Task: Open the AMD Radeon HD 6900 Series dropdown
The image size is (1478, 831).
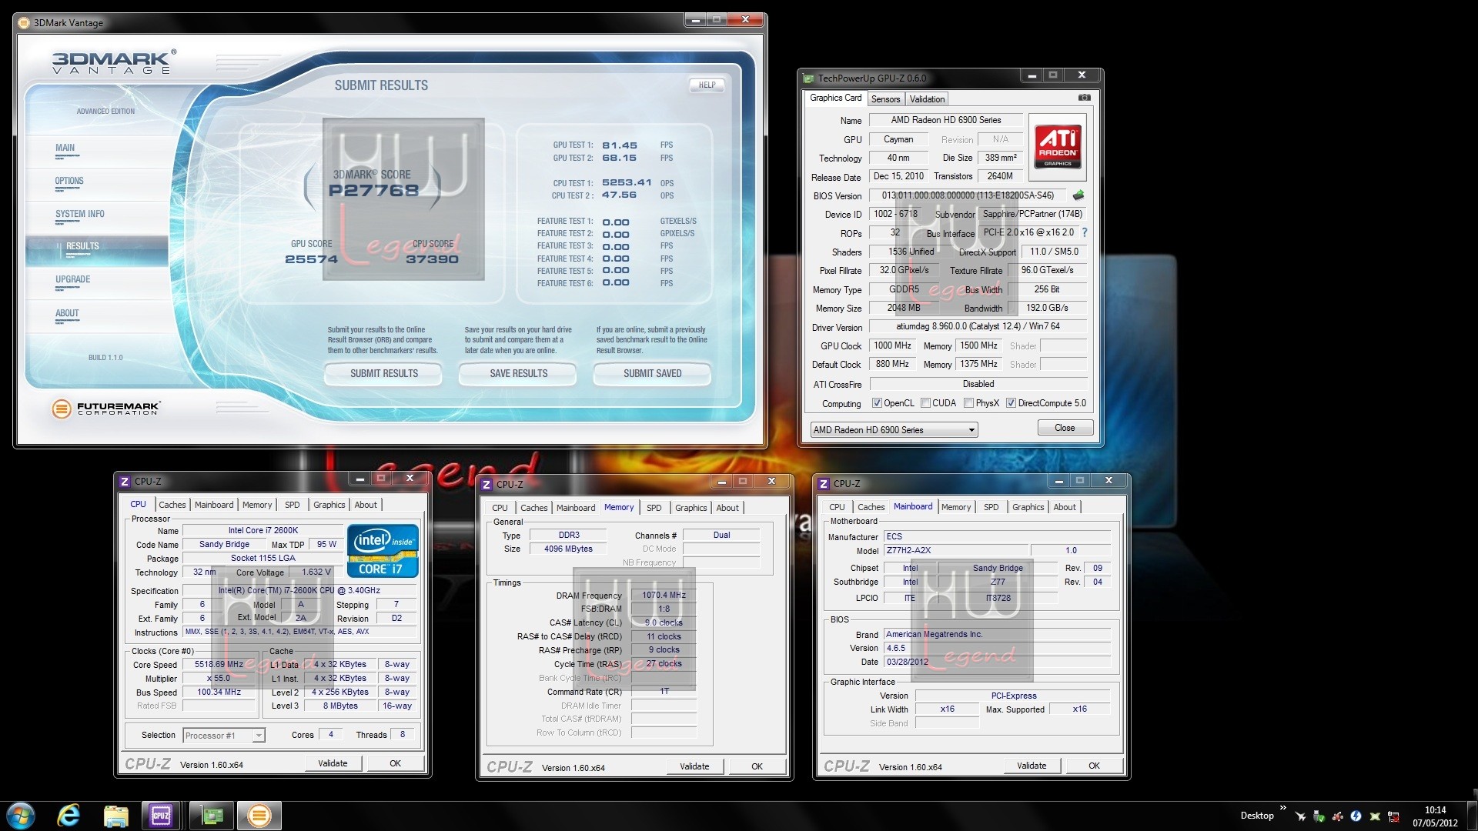Action: tap(894, 430)
